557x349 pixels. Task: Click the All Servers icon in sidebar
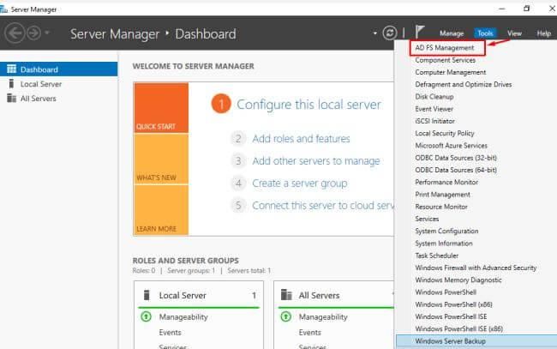click(11, 99)
